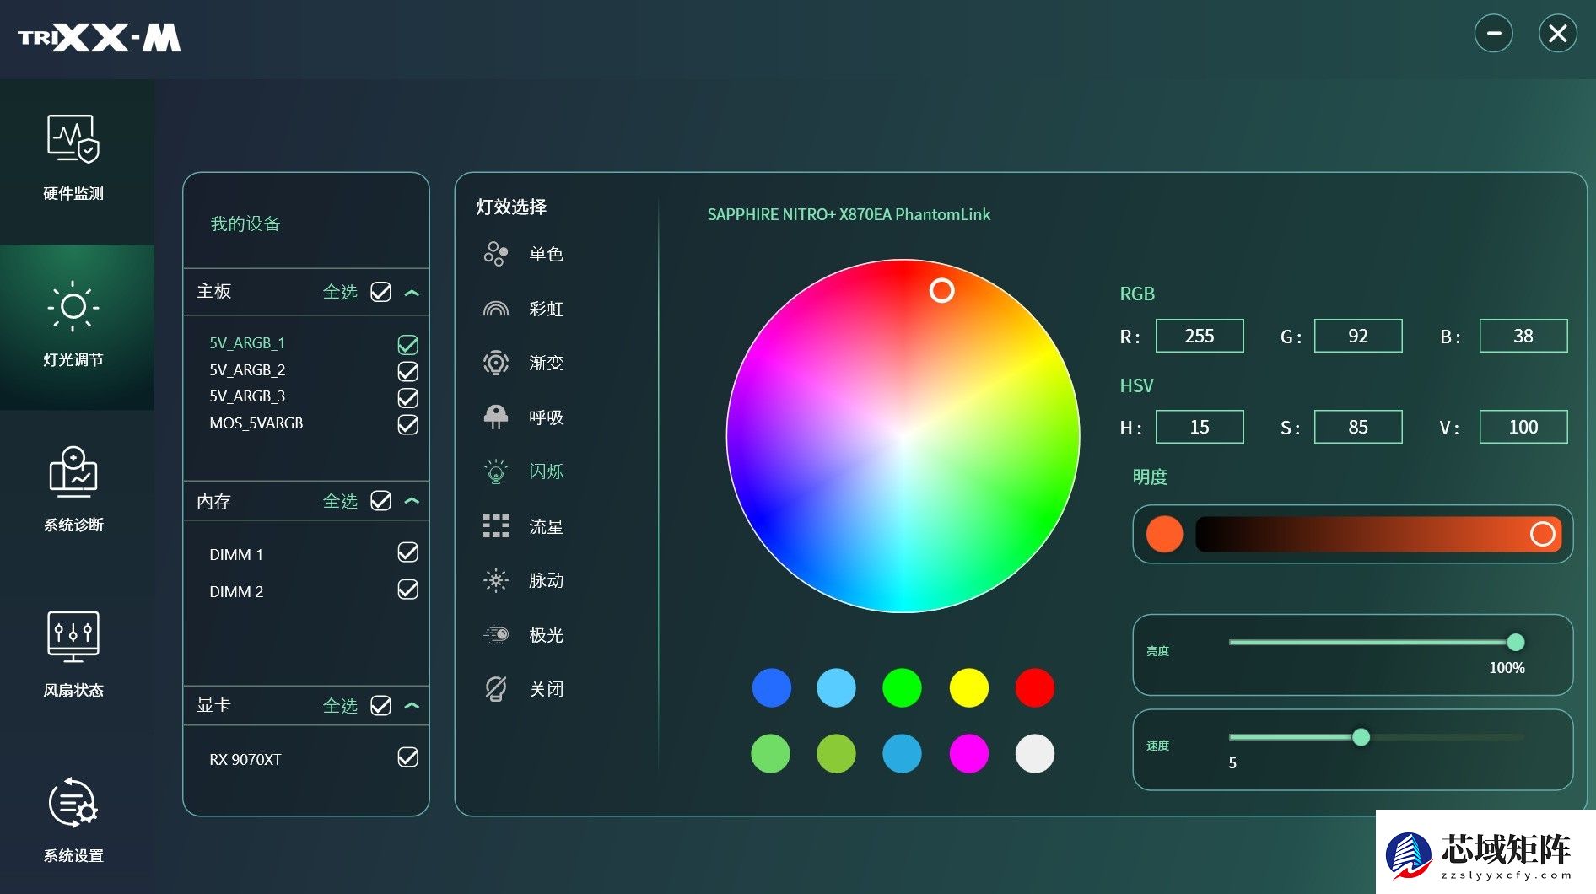Toggle the DIMM 1 checkbox
Viewport: 1596px width, 894px height.
[x=407, y=552]
